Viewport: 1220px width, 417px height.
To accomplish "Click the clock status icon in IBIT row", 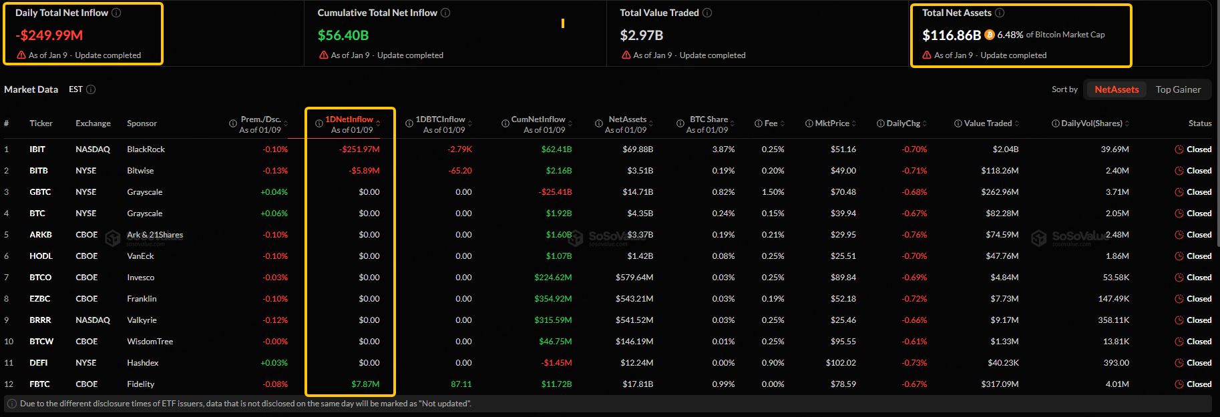I will [x=1179, y=149].
